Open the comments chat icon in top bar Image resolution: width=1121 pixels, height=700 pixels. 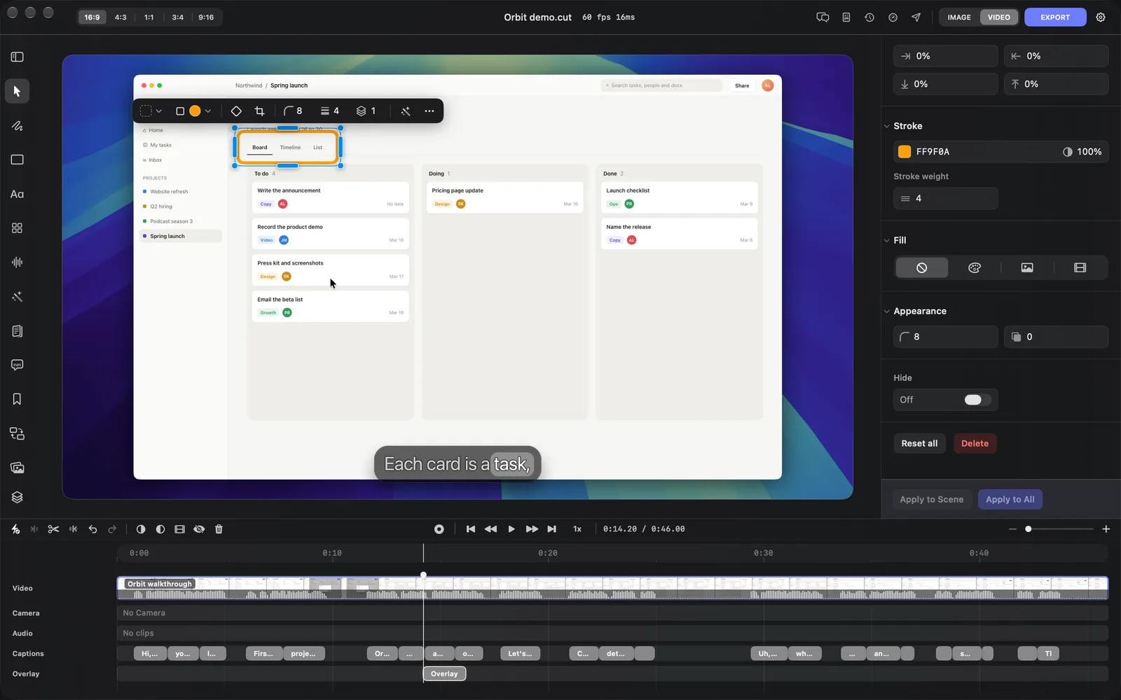click(823, 17)
